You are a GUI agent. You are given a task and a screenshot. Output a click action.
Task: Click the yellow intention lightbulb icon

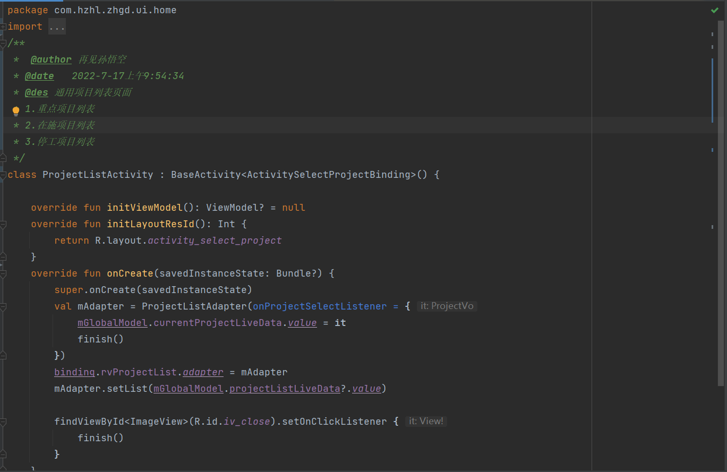click(x=16, y=111)
